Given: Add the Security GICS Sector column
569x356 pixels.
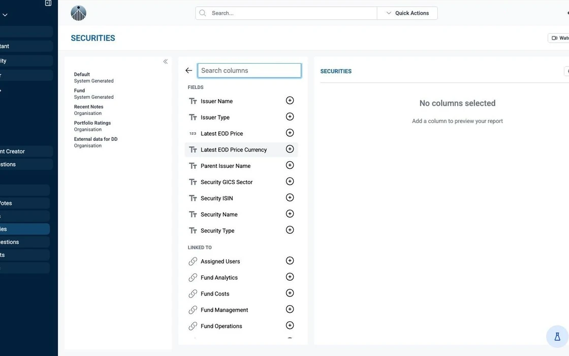Looking at the screenshot, I should pyautogui.click(x=290, y=181).
